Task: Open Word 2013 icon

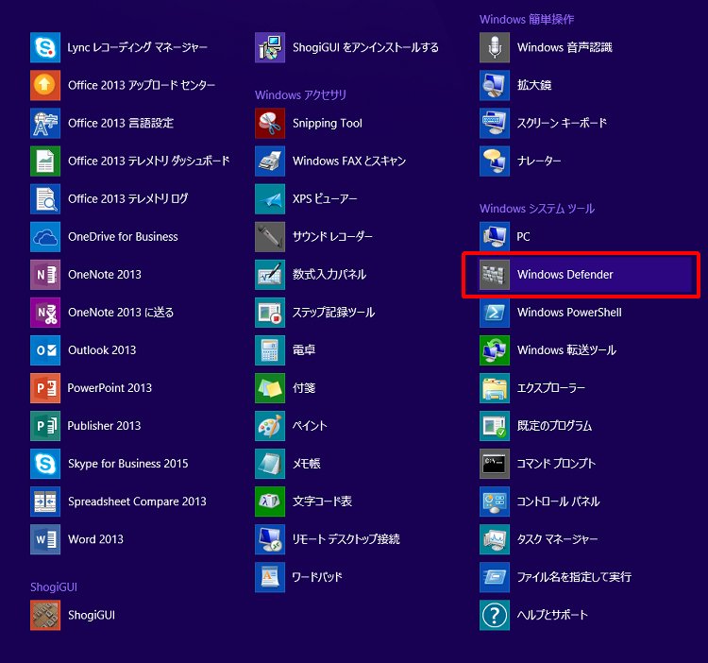Action: (45, 539)
